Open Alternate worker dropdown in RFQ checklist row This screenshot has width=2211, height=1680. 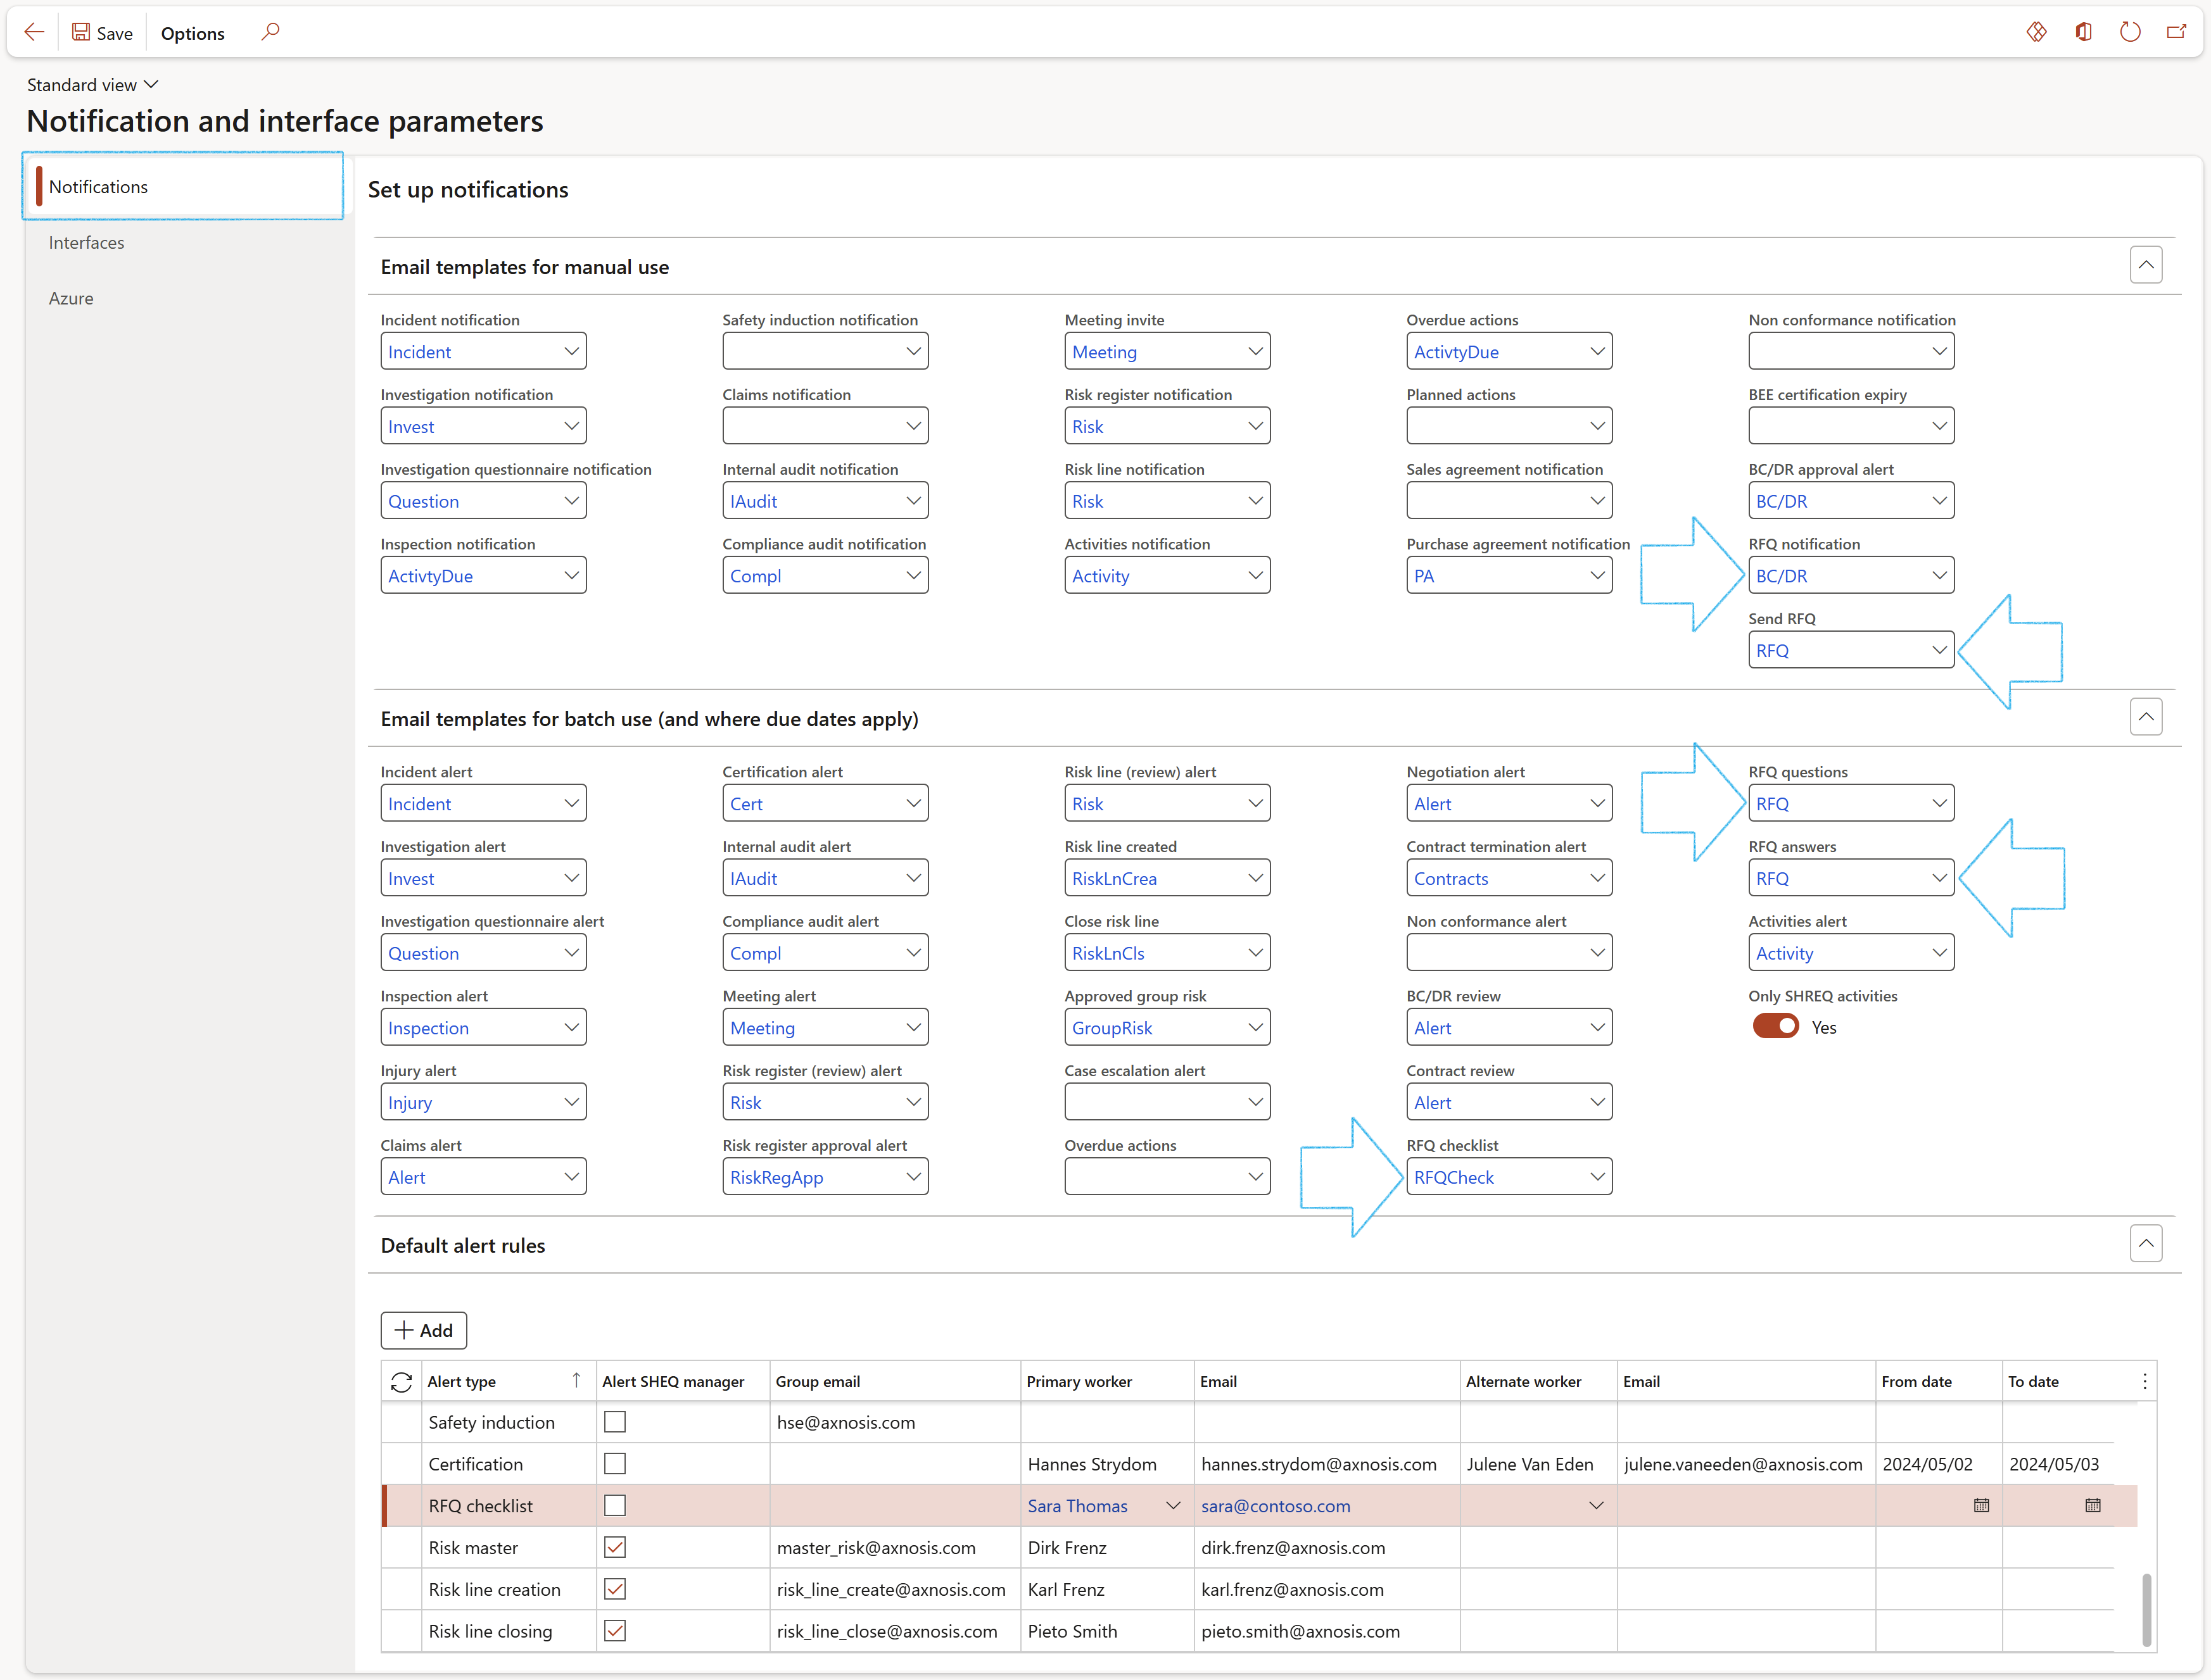point(1596,1505)
